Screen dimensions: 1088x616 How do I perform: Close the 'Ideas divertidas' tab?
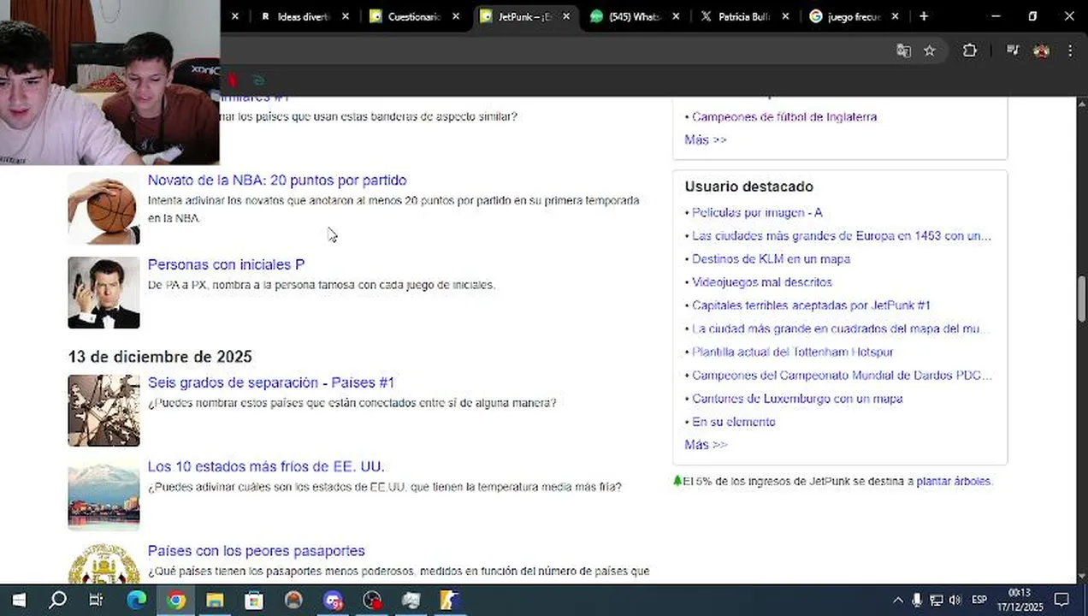click(x=346, y=16)
